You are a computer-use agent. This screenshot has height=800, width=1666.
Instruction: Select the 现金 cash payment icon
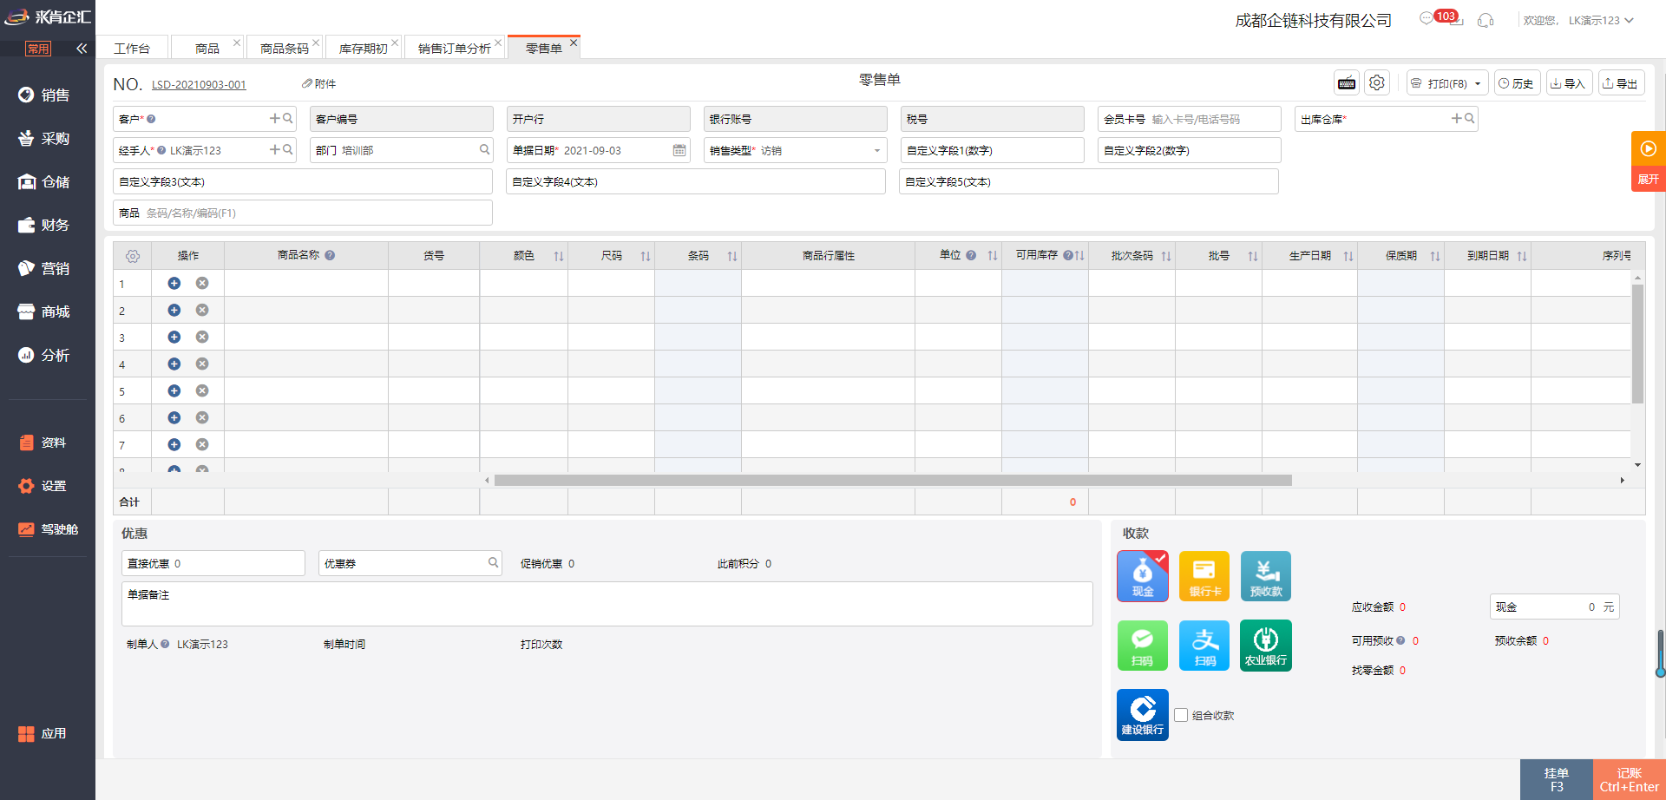click(1142, 576)
